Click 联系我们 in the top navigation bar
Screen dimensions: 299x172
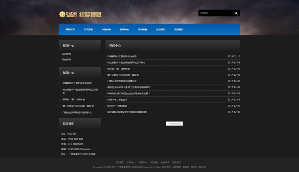[x=179, y=29]
